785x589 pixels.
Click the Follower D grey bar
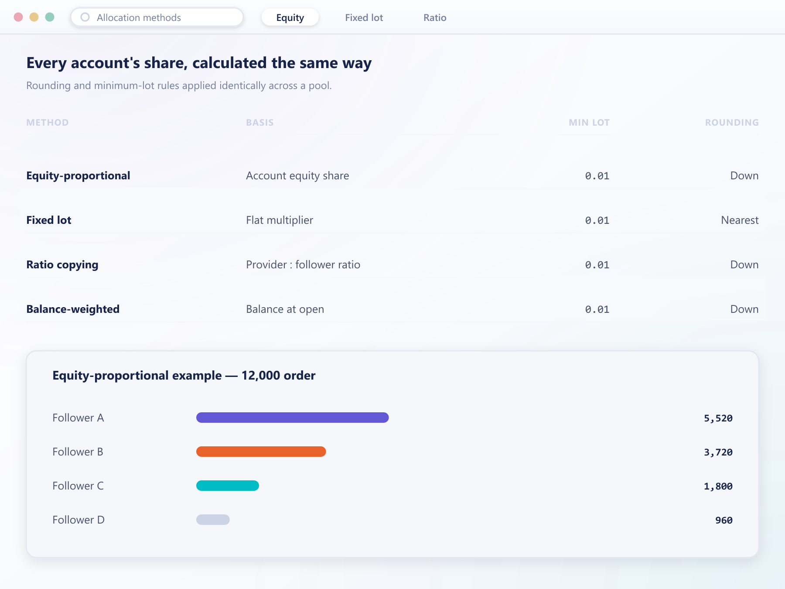click(213, 520)
